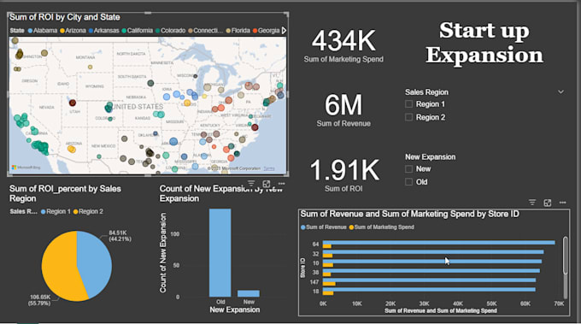
Task: Click the Store ID chart vertical scrollbar
Action: 565,256
